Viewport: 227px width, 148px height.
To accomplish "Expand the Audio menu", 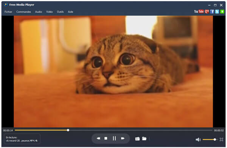I will 39,12.
